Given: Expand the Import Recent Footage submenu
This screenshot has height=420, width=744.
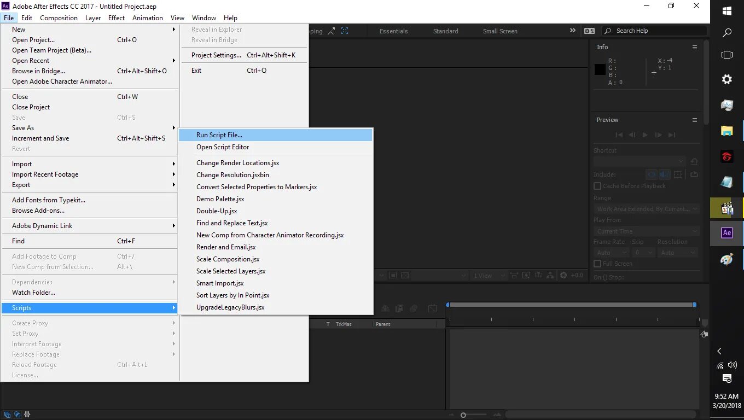Looking at the screenshot, I should pos(90,174).
